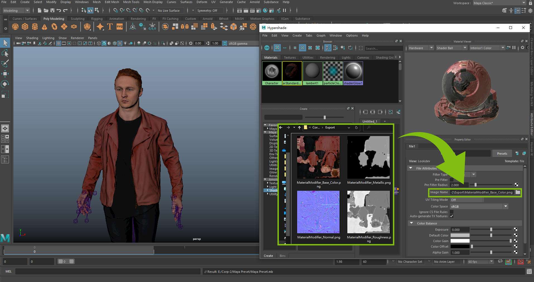Open the Lighting menu in viewport panel
The width and height of the screenshot is (534, 282).
coord(48,38)
